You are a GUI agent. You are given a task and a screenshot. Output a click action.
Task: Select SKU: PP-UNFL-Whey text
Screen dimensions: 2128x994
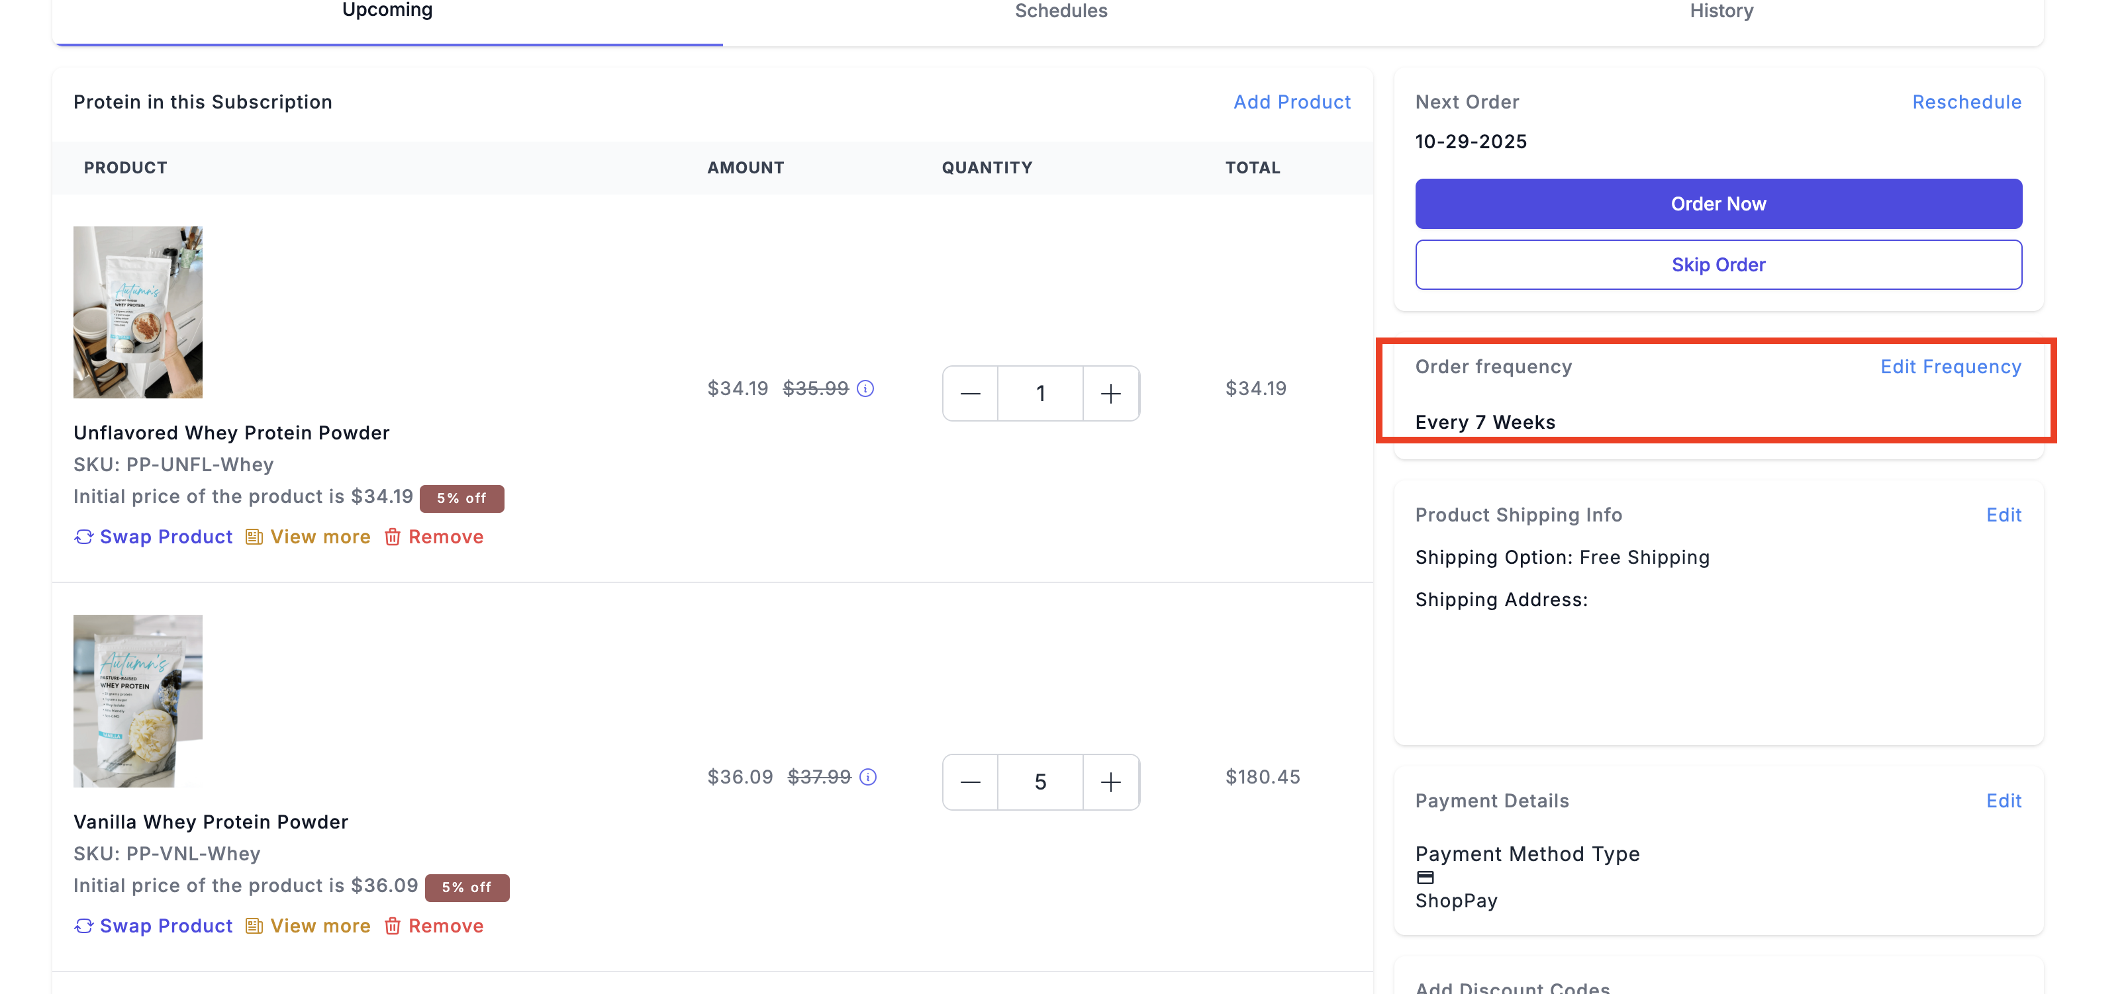pyautogui.click(x=173, y=465)
